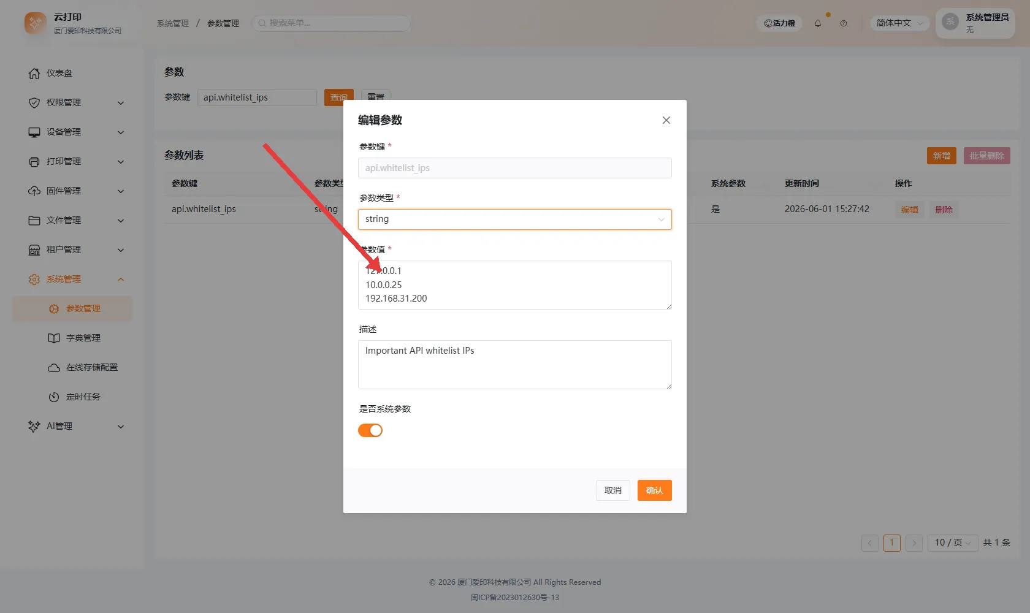The height and width of the screenshot is (613, 1030).
Task: Click the 字典管理 book icon
Action: [x=54, y=338]
